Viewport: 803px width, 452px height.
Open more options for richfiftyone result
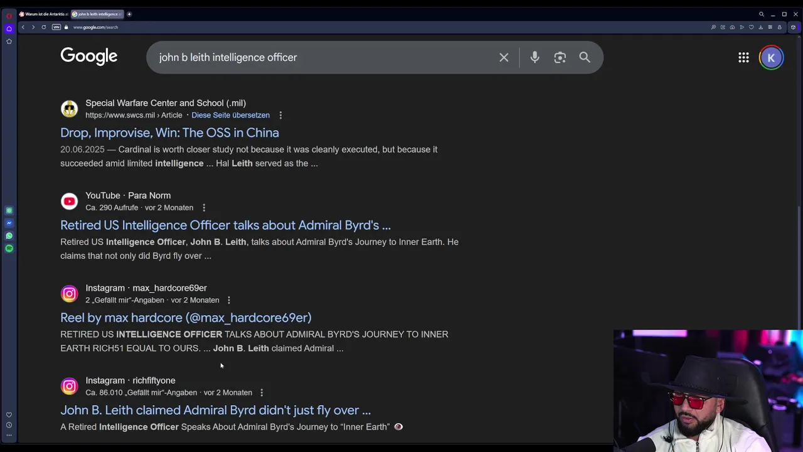(x=262, y=392)
